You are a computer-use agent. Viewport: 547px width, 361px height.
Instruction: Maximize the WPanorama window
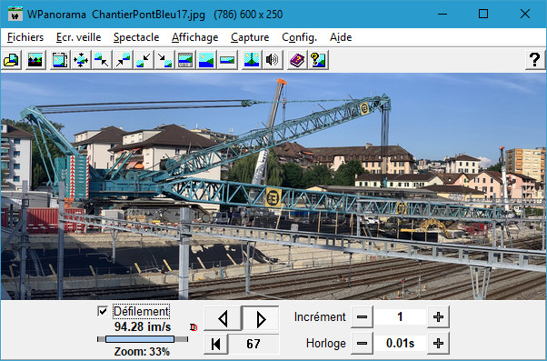tap(483, 14)
